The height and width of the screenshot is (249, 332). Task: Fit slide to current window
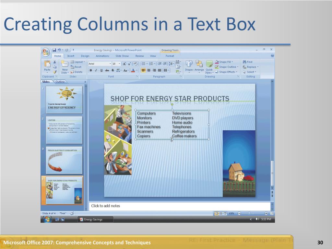pyautogui.click(x=272, y=213)
